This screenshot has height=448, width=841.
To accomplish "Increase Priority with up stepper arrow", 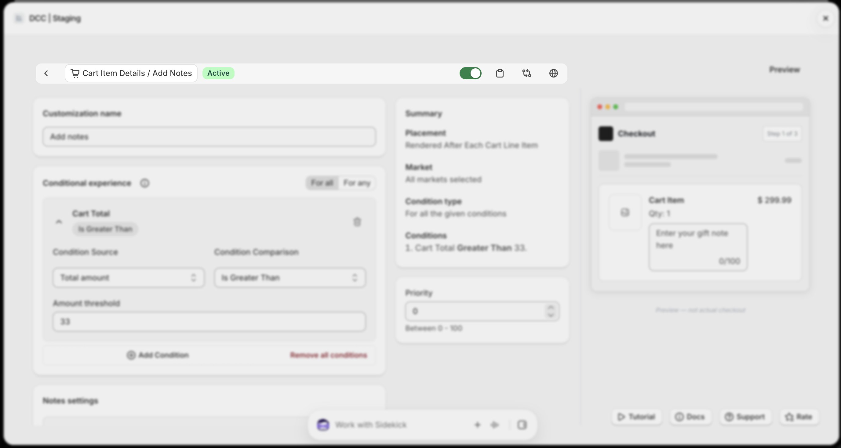I will tap(551, 307).
